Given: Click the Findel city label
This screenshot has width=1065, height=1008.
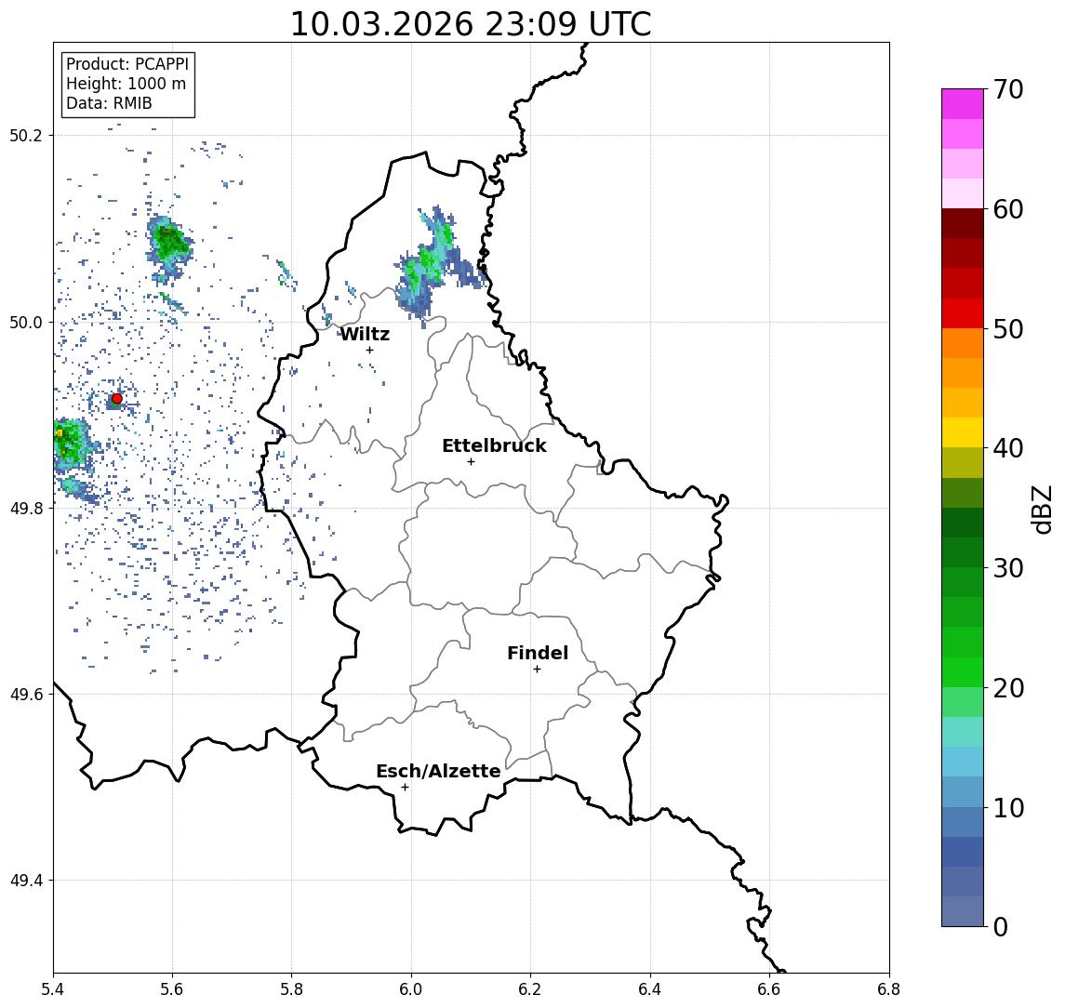Looking at the screenshot, I should tap(538, 653).
